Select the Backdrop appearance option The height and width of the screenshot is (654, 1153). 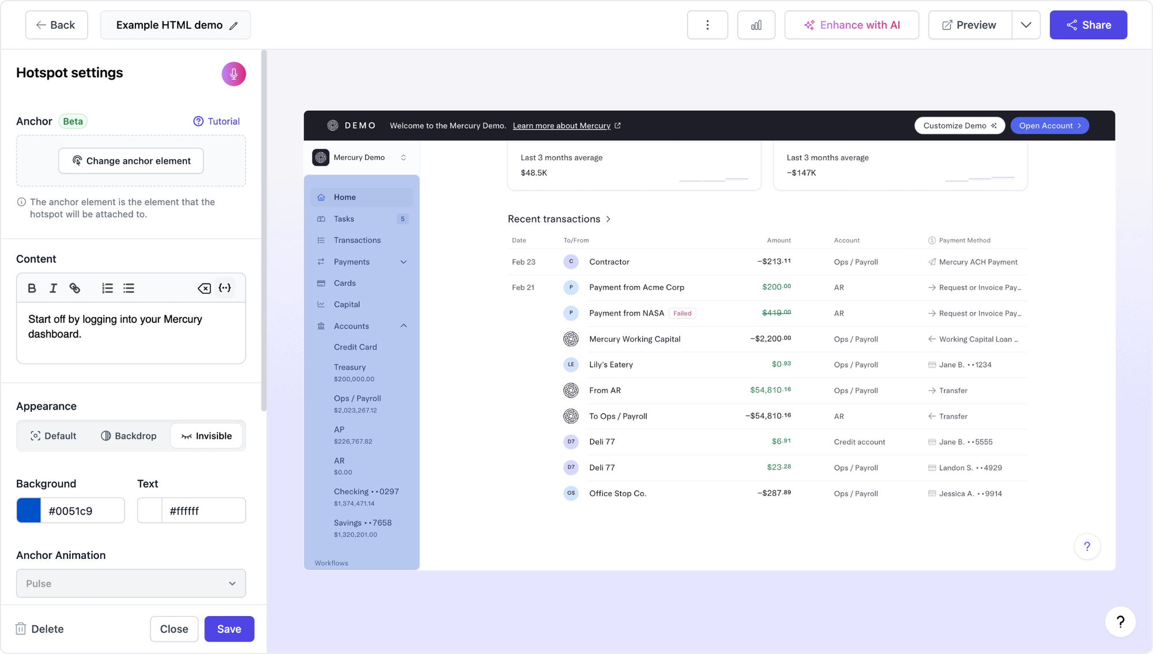coord(129,436)
